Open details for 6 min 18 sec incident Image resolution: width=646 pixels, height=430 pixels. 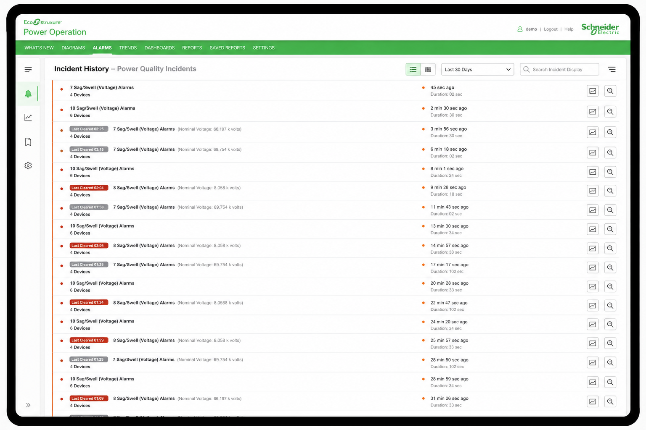[610, 152]
